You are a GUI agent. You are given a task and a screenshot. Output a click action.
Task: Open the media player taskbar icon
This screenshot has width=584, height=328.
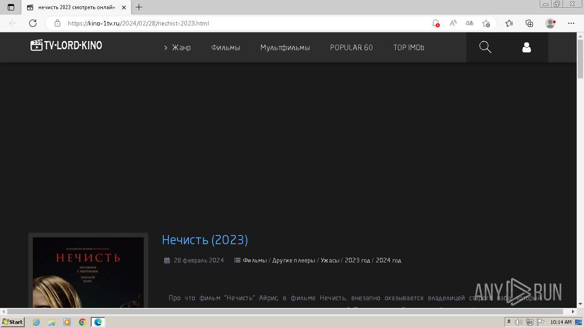click(67, 322)
